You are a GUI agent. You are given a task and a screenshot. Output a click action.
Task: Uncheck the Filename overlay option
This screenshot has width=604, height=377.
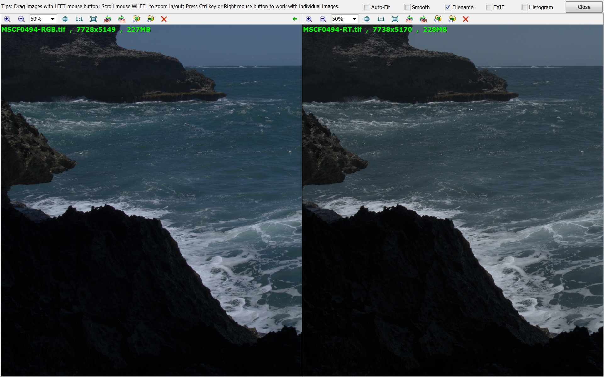click(x=448, y=7)
